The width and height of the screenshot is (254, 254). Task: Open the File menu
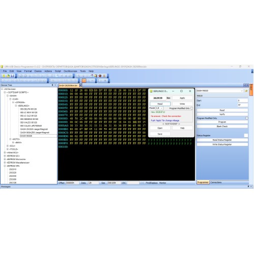click(x=5, y=71)
